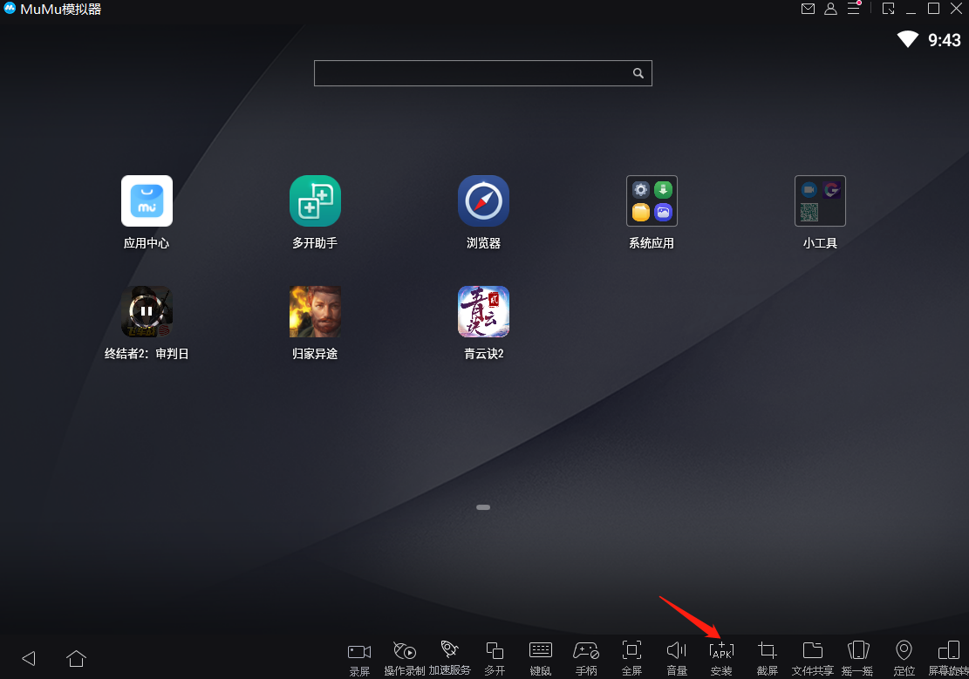
Task: Click the desktop search input field
Action: 471,73
